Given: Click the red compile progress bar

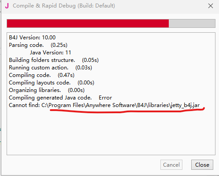Looking at the screenshot, I should (x=88, y=23).
